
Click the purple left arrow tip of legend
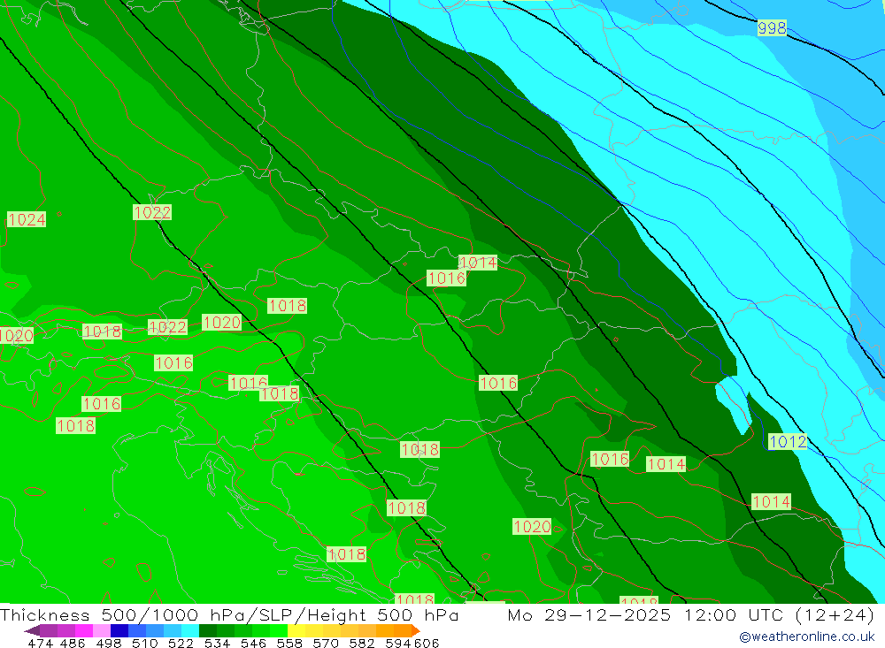pos(32,630)
